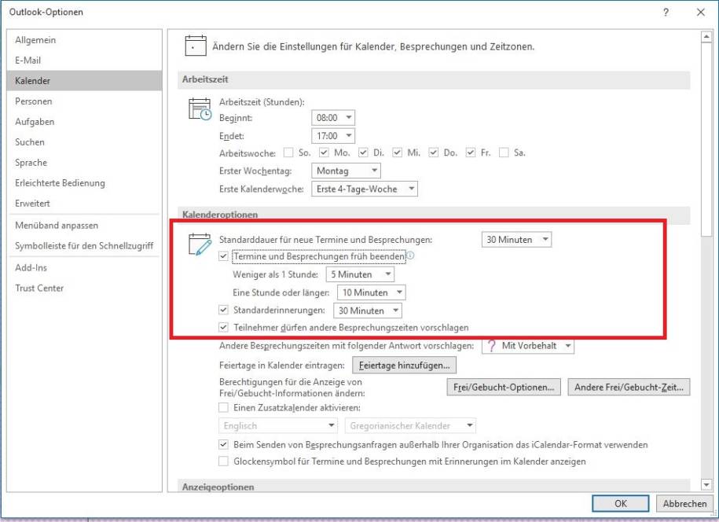
Task: Click the scrollbar up arrow
Action: [x=706, y=36]
